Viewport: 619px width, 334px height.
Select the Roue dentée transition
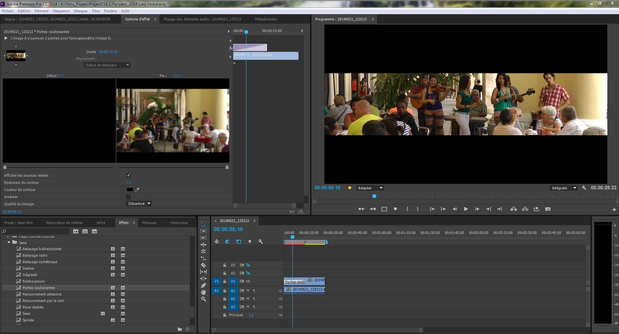click(x=33, y=307)
